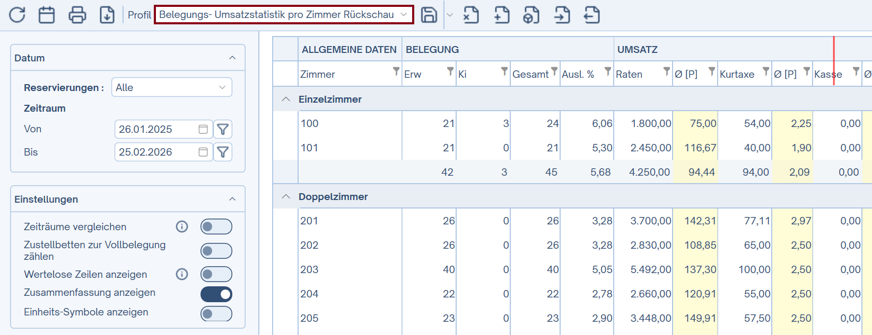Click filter icon in Kasse column header
The width and height of the screenshot is (872, 335).
(856, 71)
